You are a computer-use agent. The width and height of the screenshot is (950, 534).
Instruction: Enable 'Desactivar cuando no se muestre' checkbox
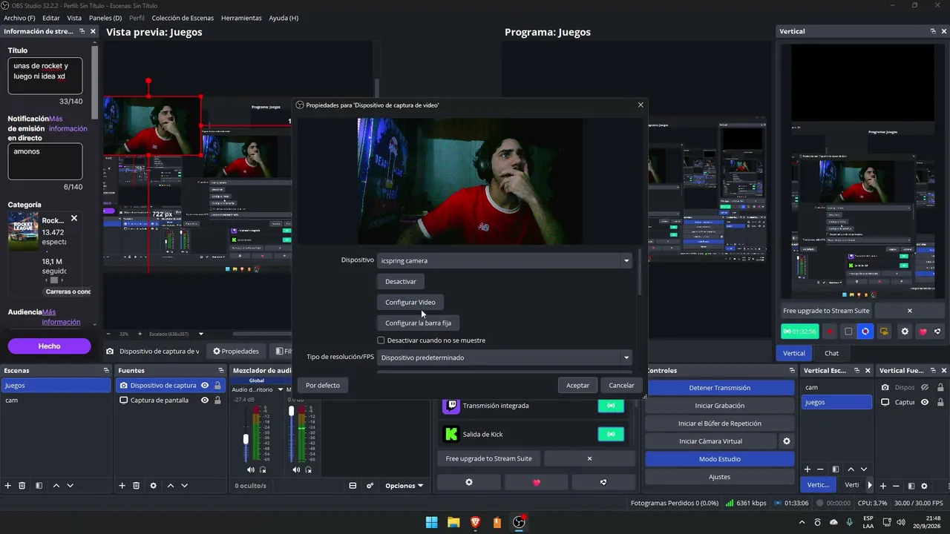[381, 340]
